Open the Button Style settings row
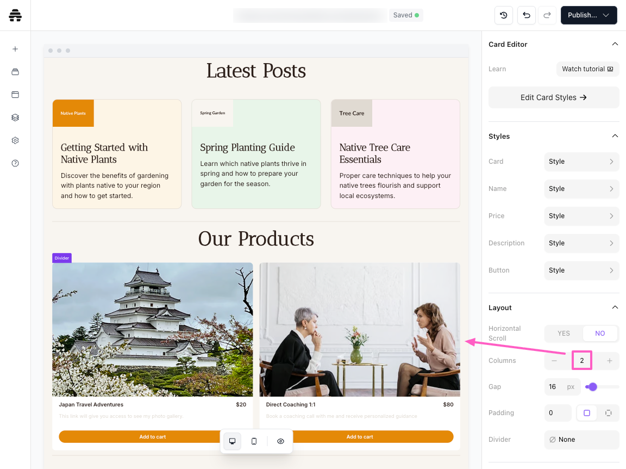626x469 pixels. 581,270
